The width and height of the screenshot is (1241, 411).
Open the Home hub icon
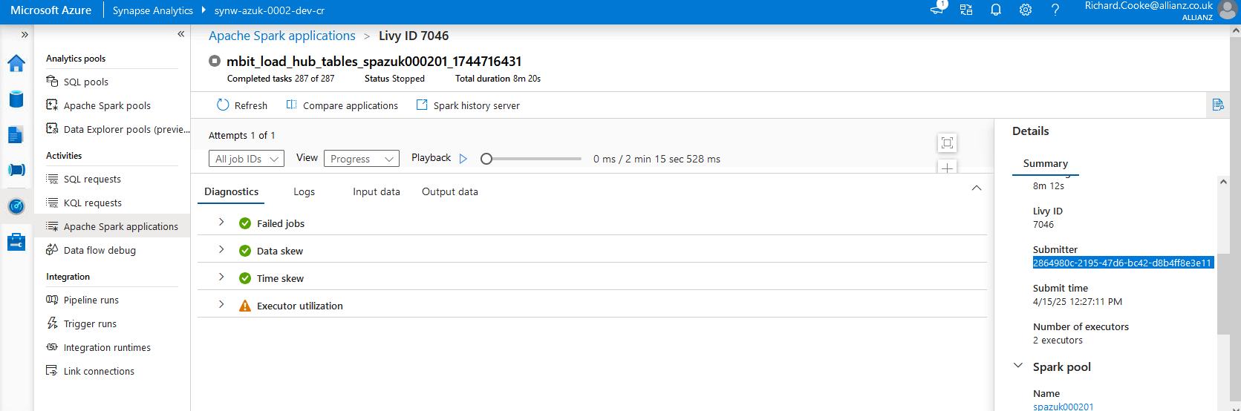(16, 64)
